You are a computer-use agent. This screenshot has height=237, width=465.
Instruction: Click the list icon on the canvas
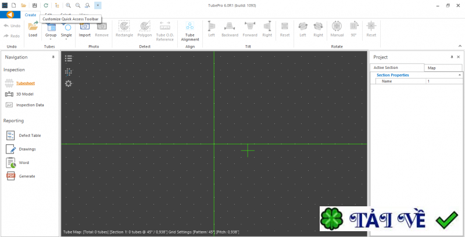69,58
